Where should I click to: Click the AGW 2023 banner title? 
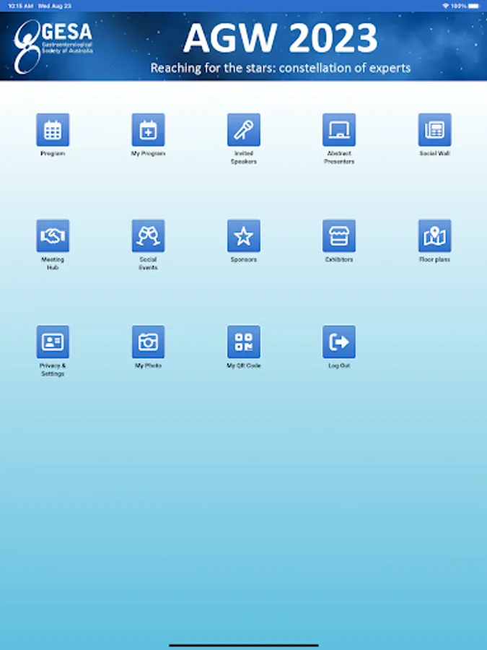click(x=281, y=38)
